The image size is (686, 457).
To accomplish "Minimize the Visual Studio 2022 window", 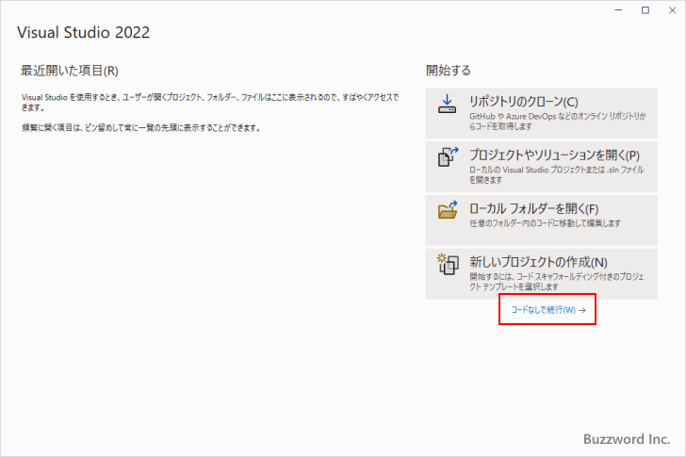I will pos(618,10).
